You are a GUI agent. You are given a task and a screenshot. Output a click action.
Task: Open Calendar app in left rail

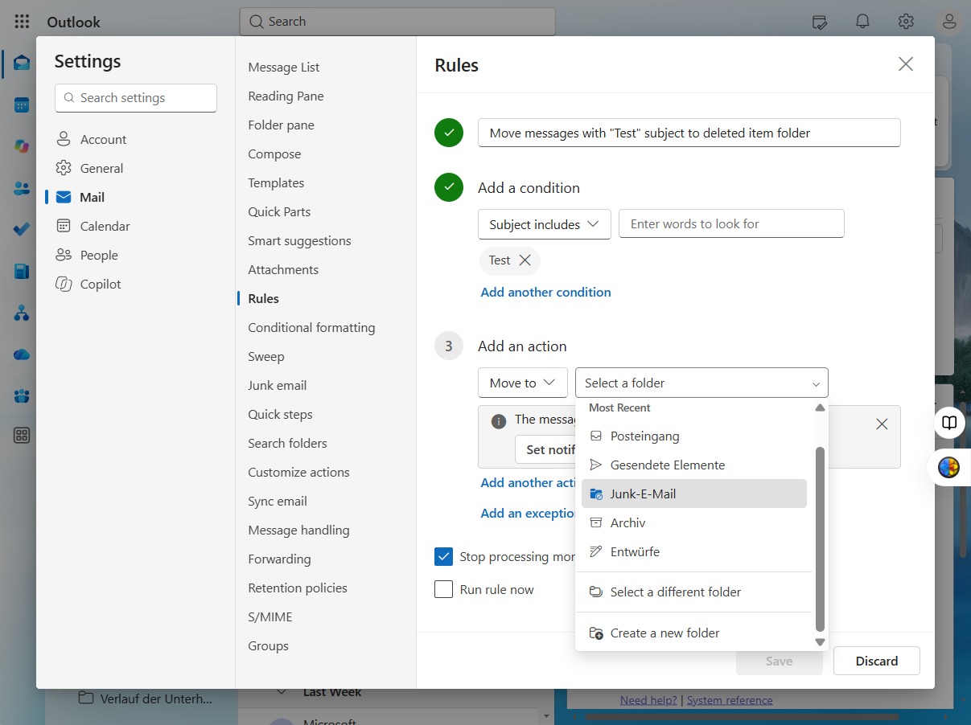(22, 104)
